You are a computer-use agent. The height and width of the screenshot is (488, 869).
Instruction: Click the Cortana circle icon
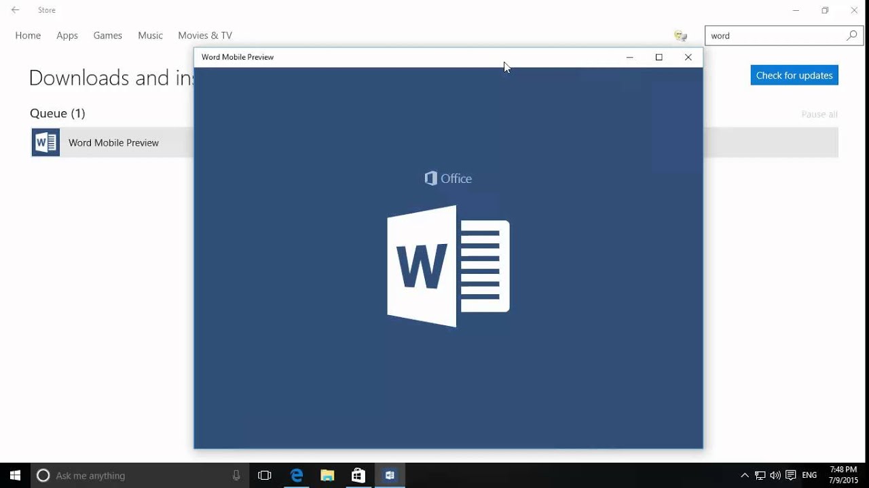pyautogui.click(x=43, y=475)
